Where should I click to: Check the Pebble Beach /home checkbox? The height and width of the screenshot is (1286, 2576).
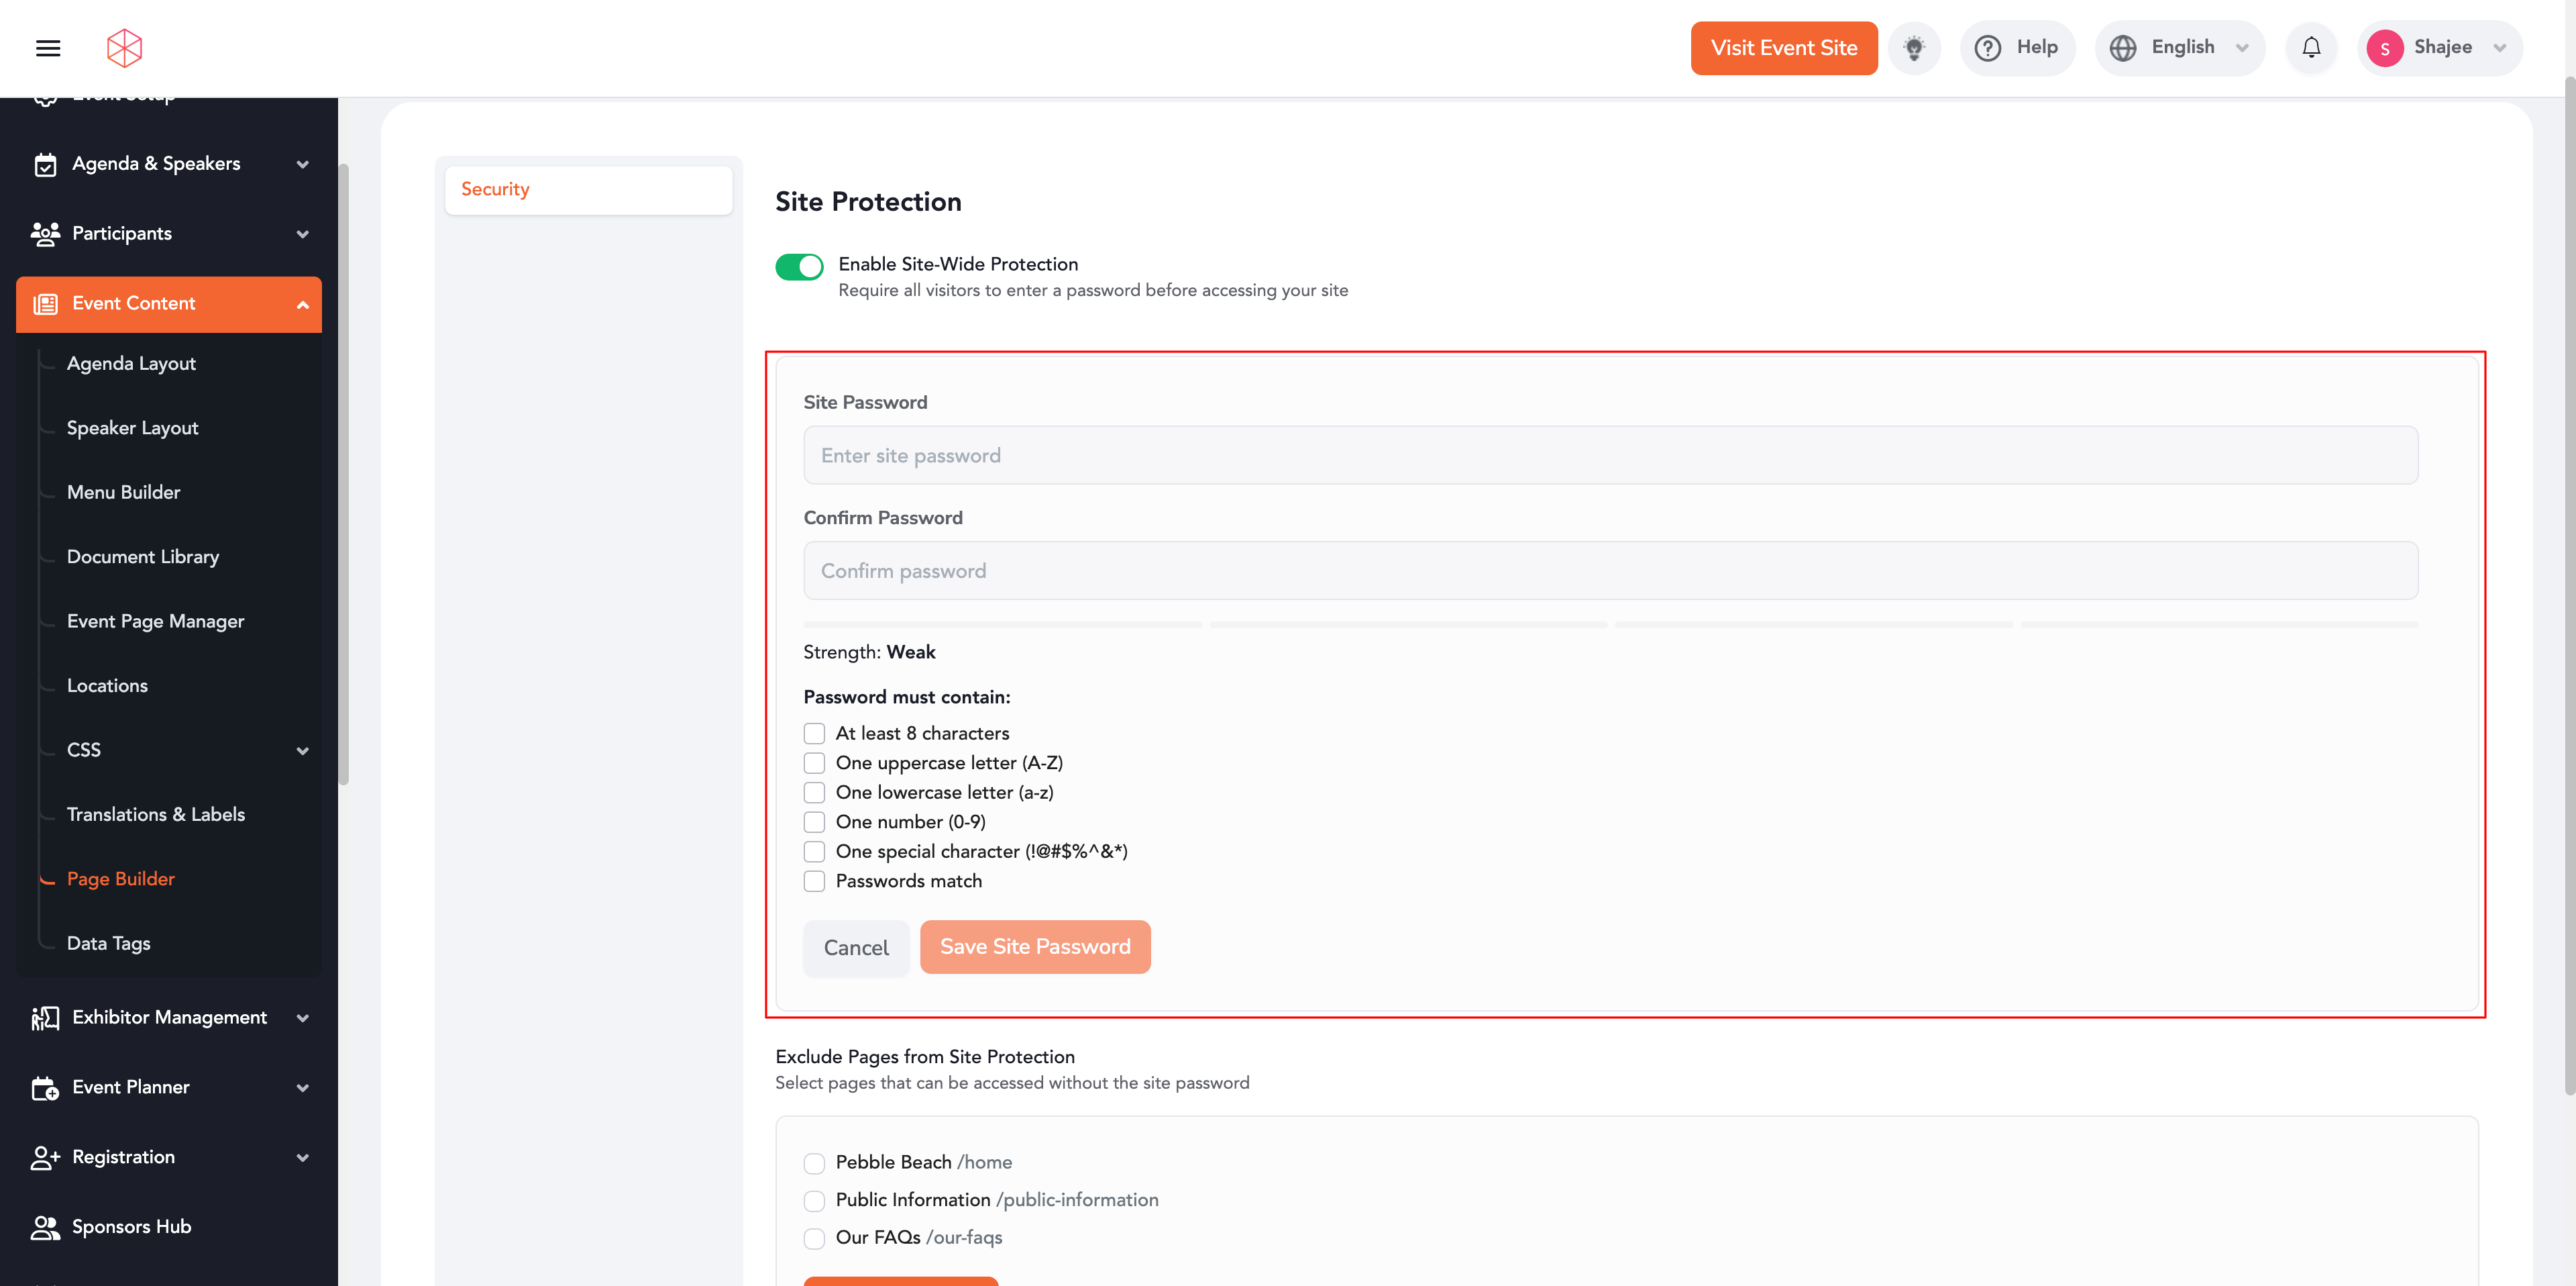[x=814, y=1163]
